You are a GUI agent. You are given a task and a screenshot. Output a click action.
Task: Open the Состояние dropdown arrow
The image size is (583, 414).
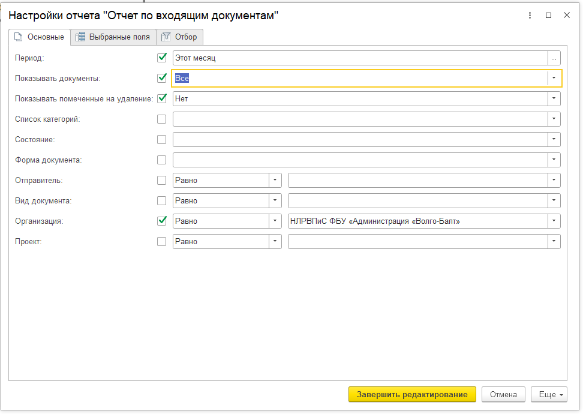[x=554, y=140]
